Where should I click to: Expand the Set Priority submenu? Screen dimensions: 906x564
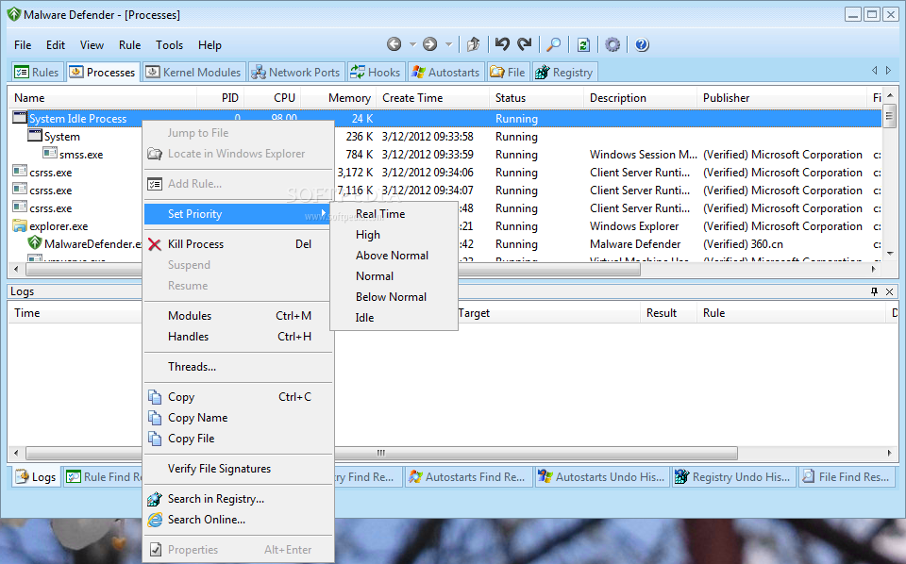tap(239, 214)
